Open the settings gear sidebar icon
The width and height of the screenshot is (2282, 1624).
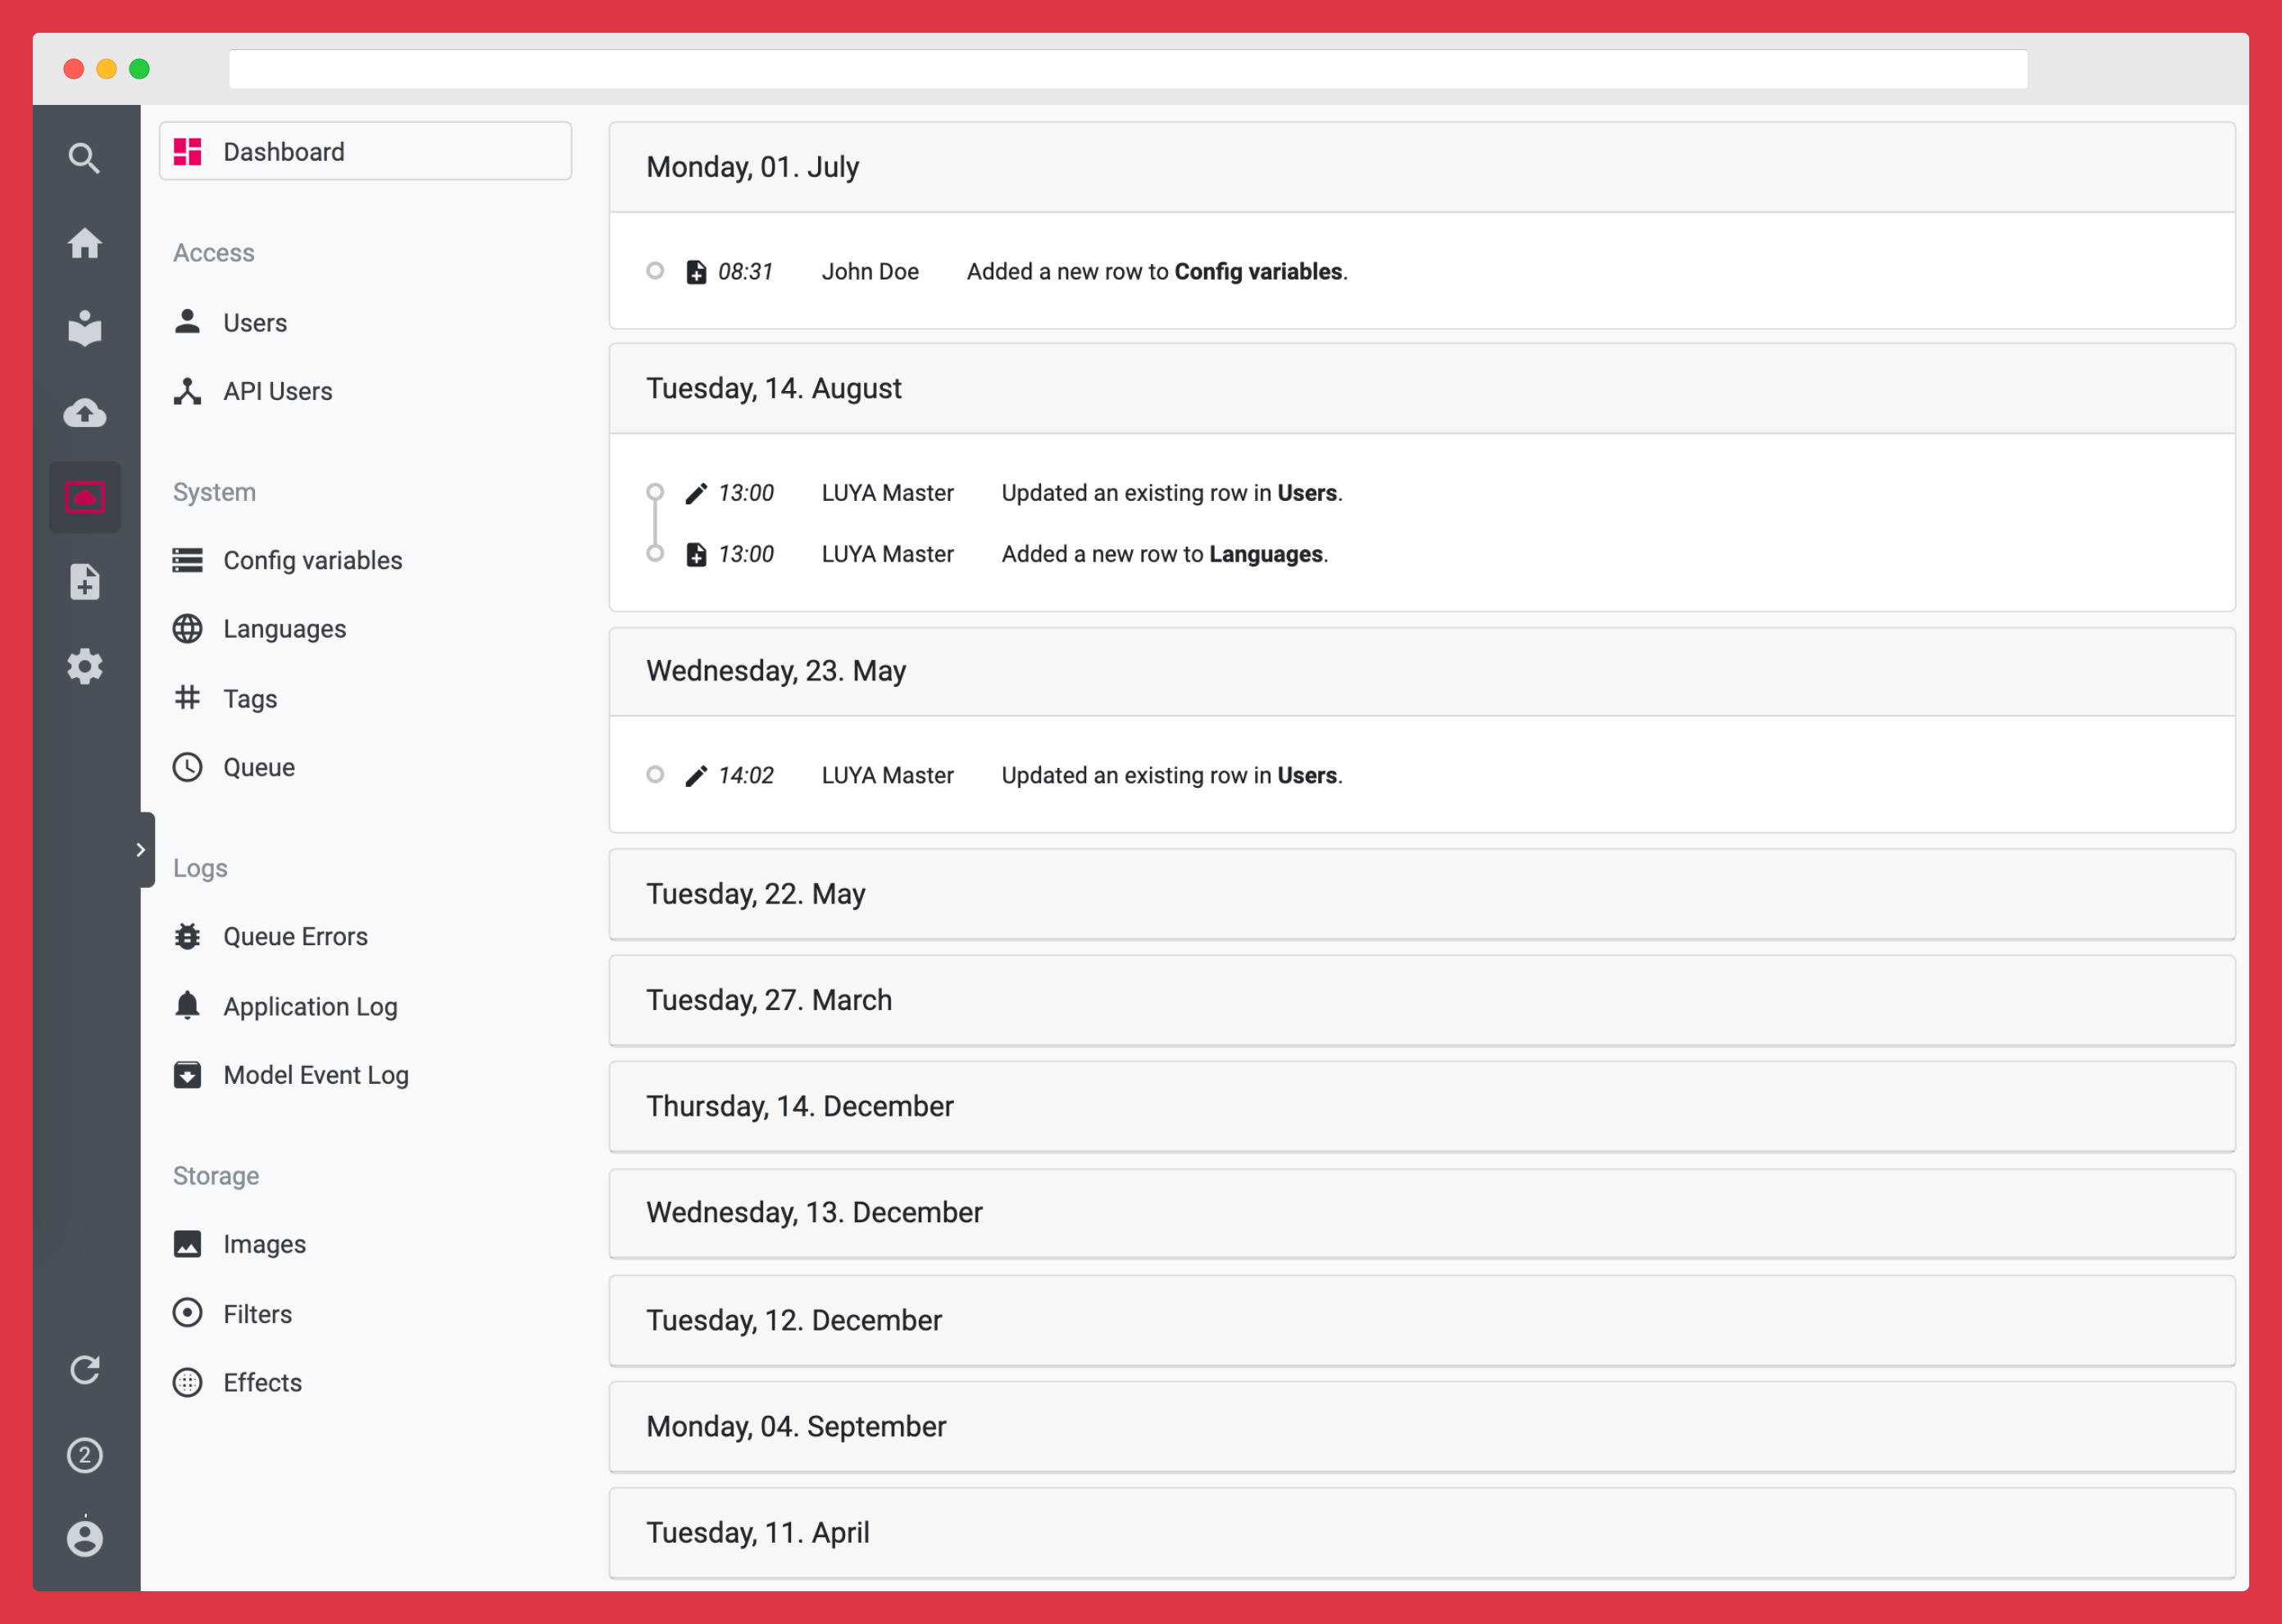click(84, 666)
